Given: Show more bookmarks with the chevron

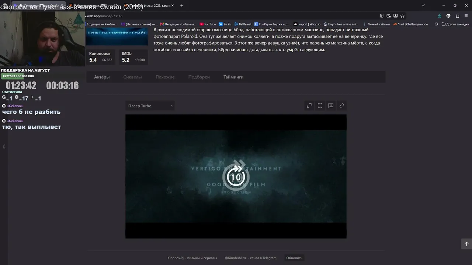Looking at the screenshot, I should (436, 24).
